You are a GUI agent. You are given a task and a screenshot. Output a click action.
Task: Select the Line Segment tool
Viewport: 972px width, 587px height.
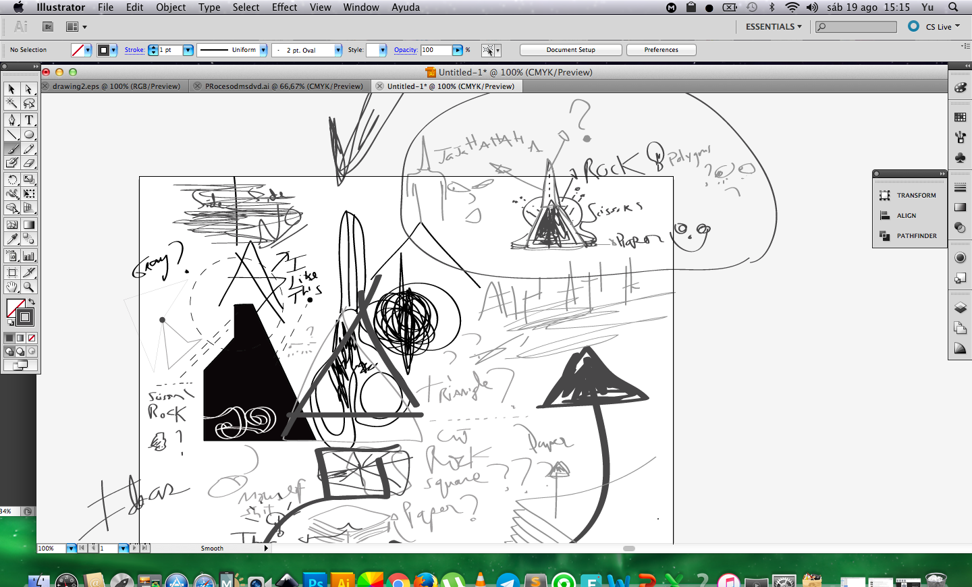(x=11, y=134)
